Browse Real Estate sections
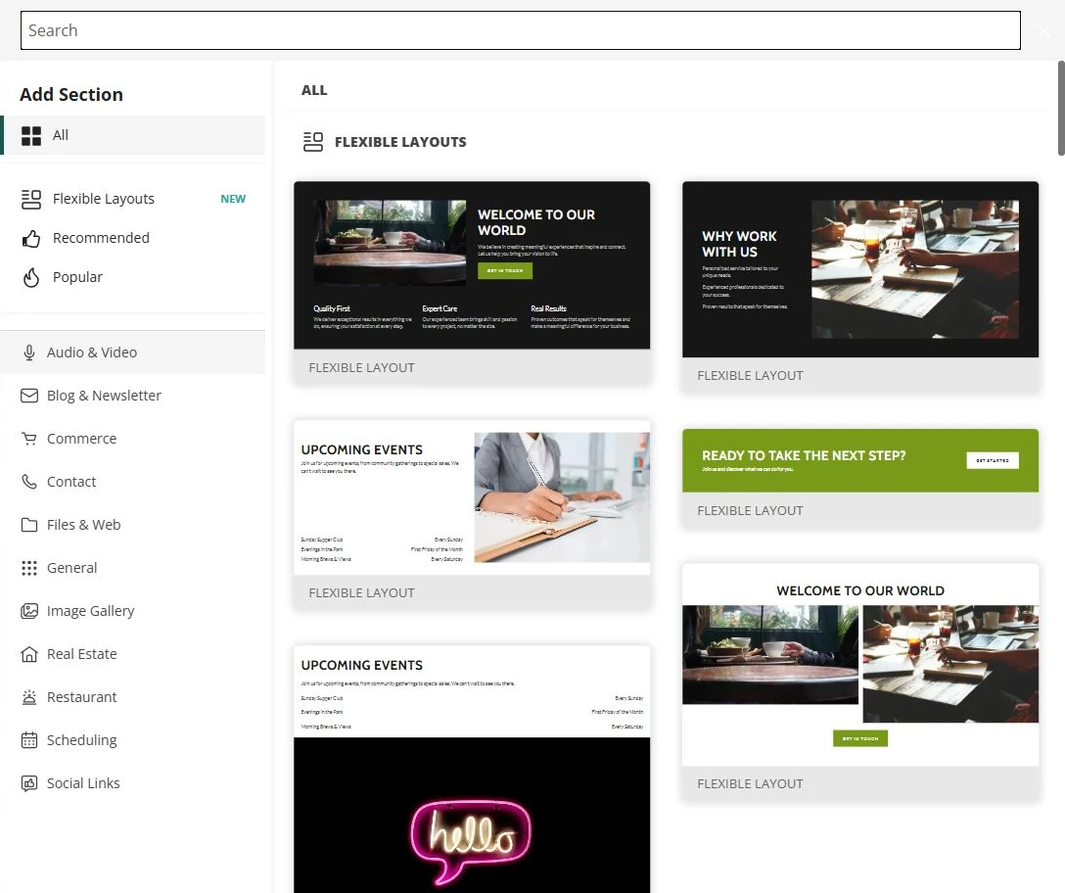Viewport: 1065px width, 893px height. tap(133, 654)
